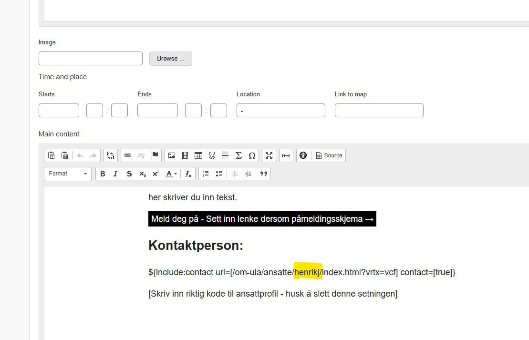Insert a hyperlink with Link icon

[128, 155]
